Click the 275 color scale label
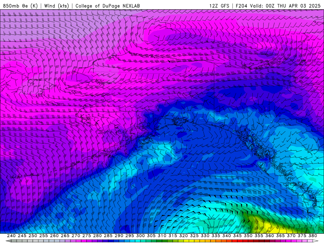Viewport: 324px width, 243px height. (87, 236)
